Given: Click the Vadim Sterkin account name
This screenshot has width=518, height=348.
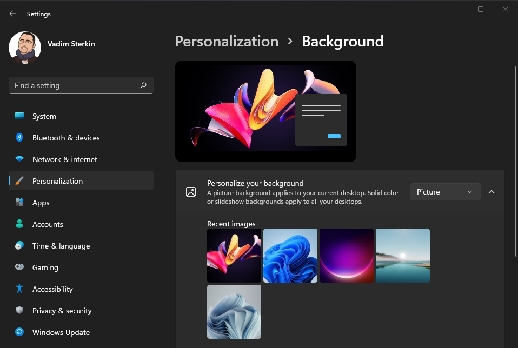Looking at the screenshot, I should 71,44.
